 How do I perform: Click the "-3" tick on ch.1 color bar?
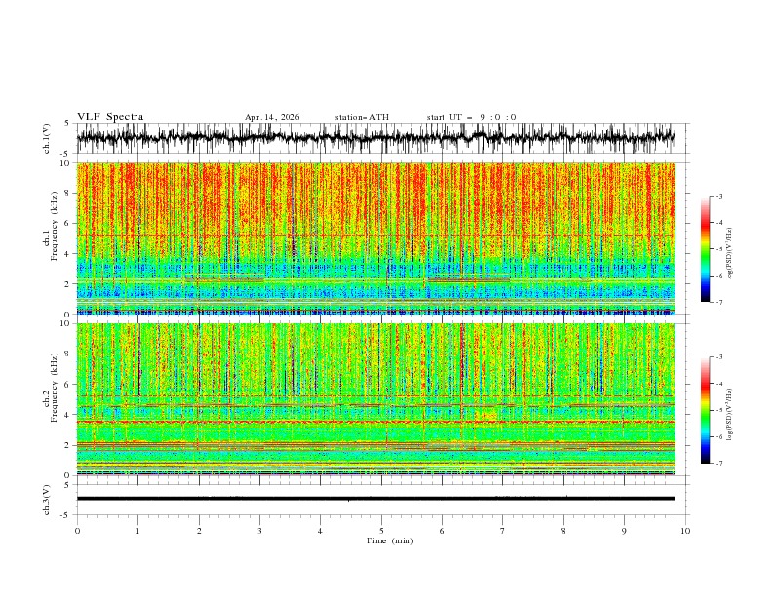tap(719, 197)
